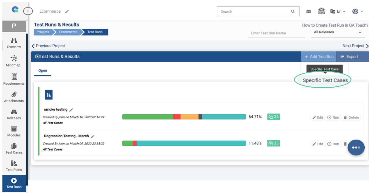The image size is (369, 193).
Task: Click the orange segment of smoke testing progress bar
Action: [189, 117]
